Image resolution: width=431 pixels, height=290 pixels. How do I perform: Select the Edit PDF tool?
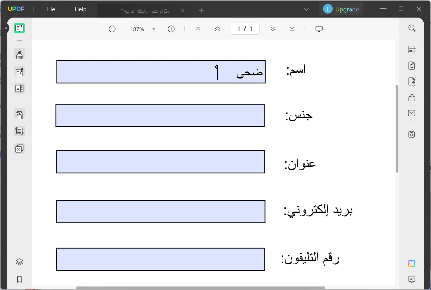pos(19,72)
